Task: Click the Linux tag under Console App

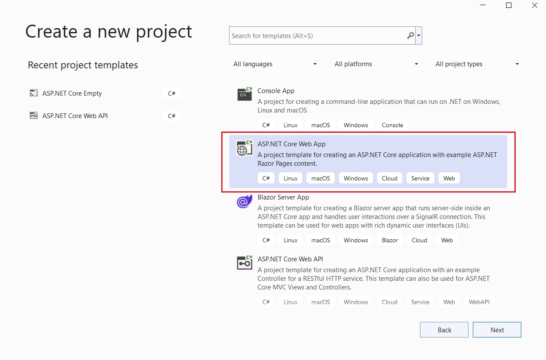Action: pyautogui.click(x=291, y=125)
